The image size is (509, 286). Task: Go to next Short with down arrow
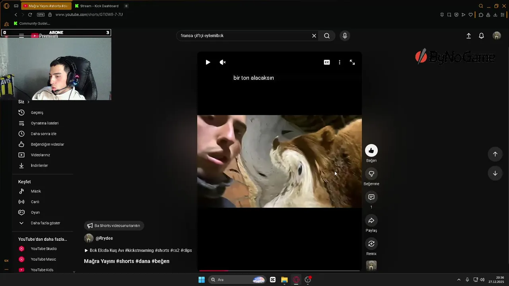pos(495,173)
